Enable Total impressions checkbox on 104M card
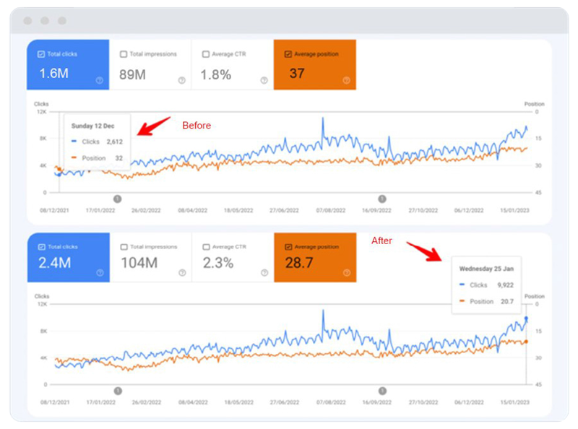Image resolution: width=578 pixels, height=429 pixels. coord(124,247)
